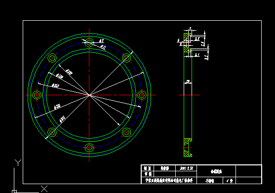Image resolution: width=275 pixels, height=193 pixels.
Task: Select the topmost of the five diagonal diameter labels
Action: (x=69, y=72)
